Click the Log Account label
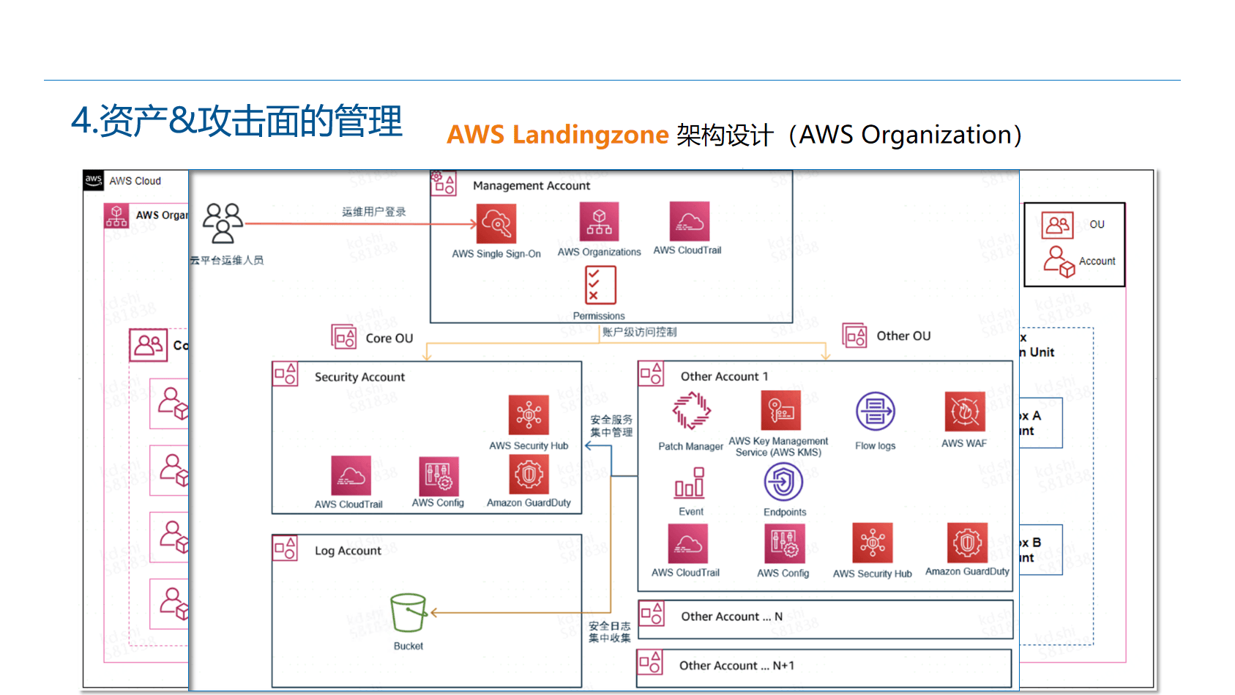This screenshot has width=1235, height=695. pyautogui.click(x=348, y=551)
